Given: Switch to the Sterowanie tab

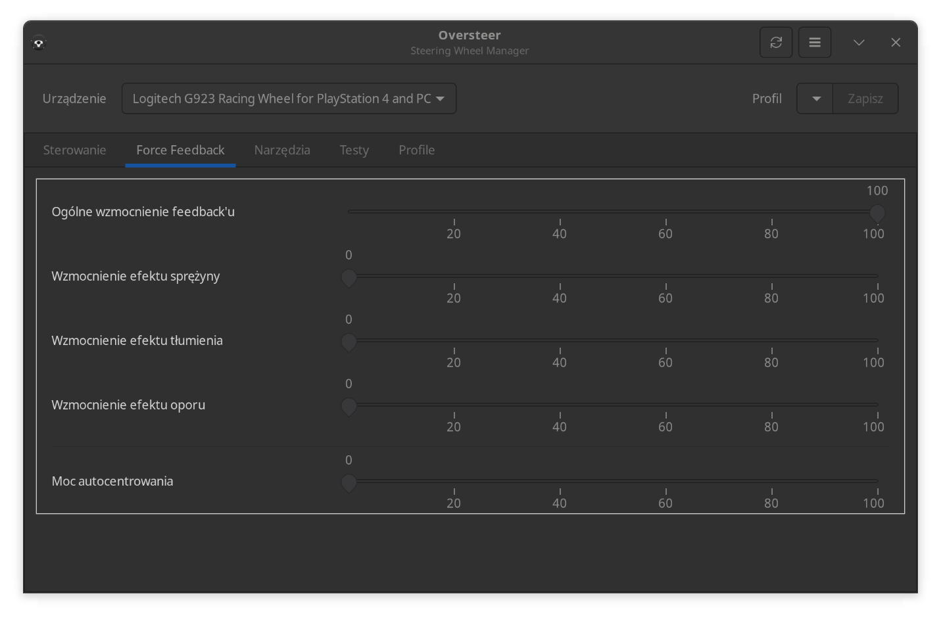Looking at the screenshot, I should pyautogui.click(x=74, y=150).
